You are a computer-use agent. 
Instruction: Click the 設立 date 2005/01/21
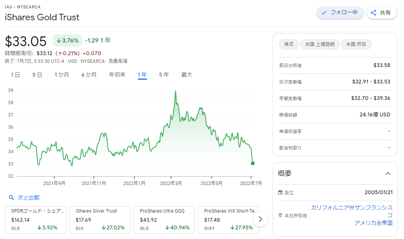point(378,192)
